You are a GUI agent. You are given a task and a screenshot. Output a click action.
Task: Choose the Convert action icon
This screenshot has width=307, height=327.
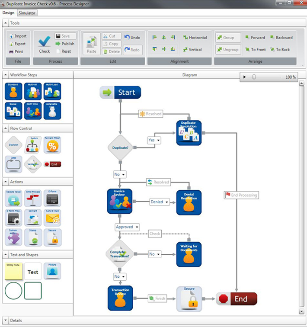pos(33,218)
